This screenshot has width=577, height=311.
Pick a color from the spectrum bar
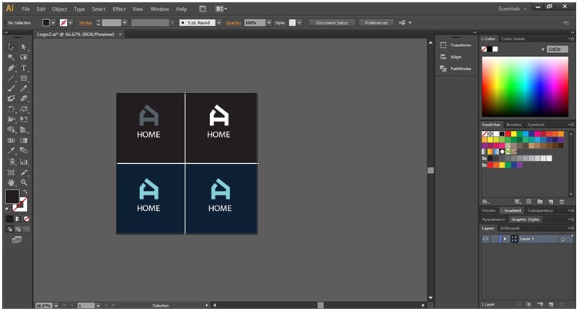point(526,85)
